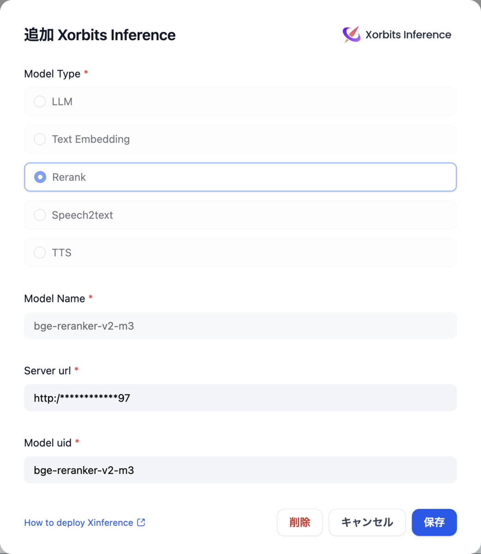The height and width of the screenshot is (554, 481).
Task: Click the external link icon beside Xinference
Action: click(141, 522)
